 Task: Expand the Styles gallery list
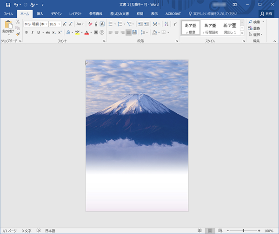pyautogui.click(x=242, y=34)
